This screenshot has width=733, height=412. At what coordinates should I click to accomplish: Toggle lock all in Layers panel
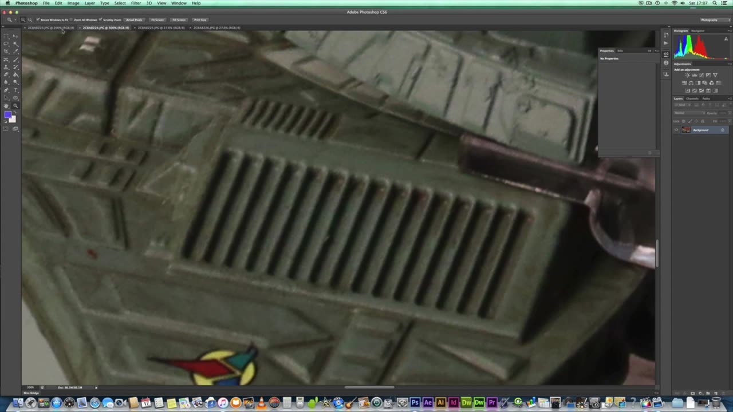[x=703, y=121]
